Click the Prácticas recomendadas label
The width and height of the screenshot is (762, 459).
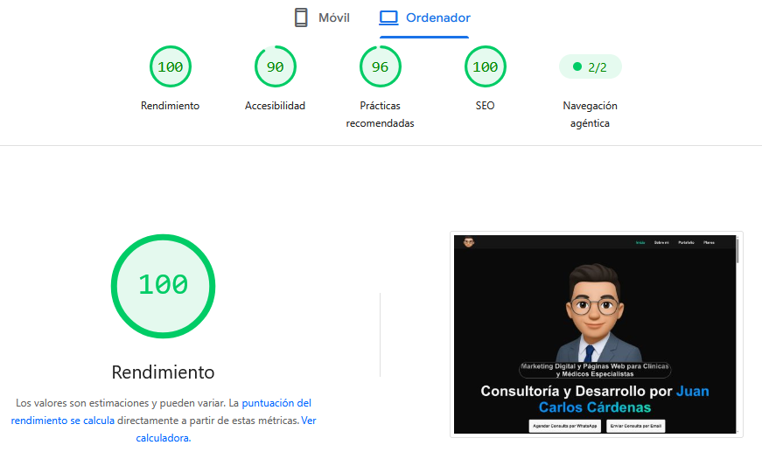pyautogui.click(x=380, y=115)
